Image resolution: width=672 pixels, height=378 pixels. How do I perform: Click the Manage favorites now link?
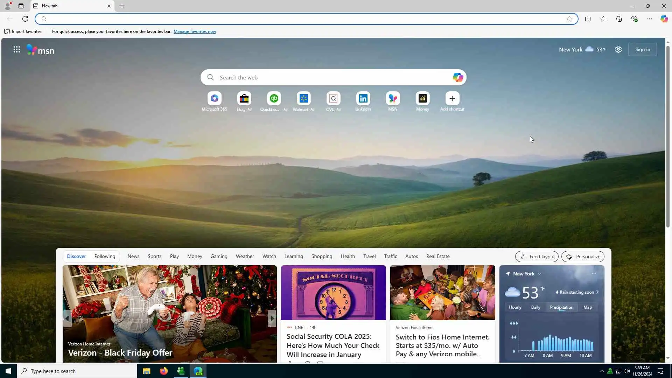pos(195,31)
